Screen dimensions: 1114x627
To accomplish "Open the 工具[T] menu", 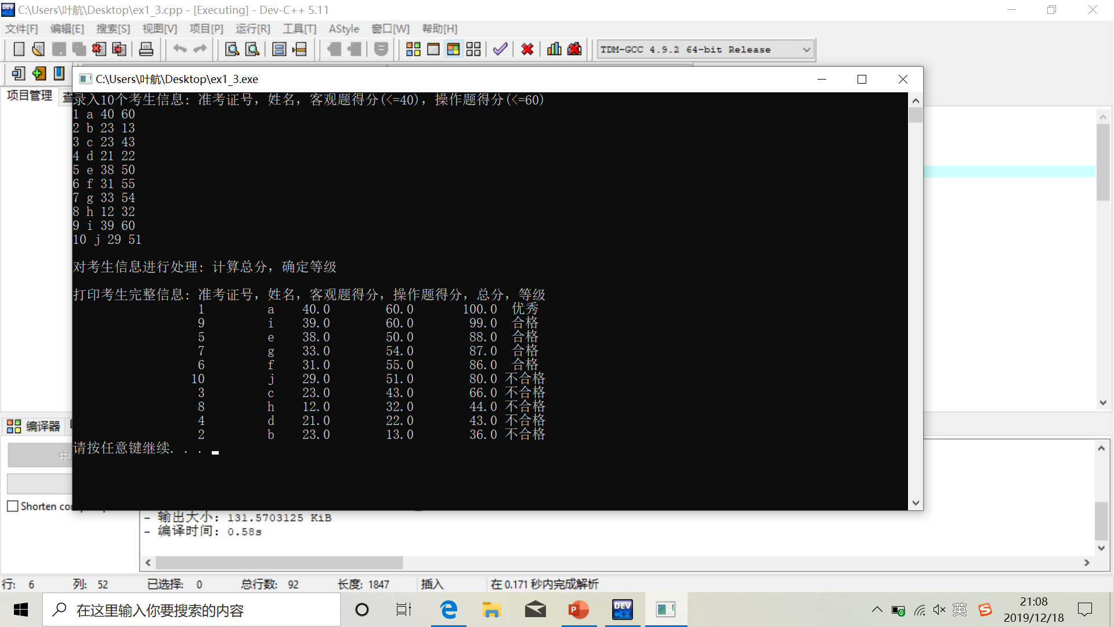I will coord(299,28).
